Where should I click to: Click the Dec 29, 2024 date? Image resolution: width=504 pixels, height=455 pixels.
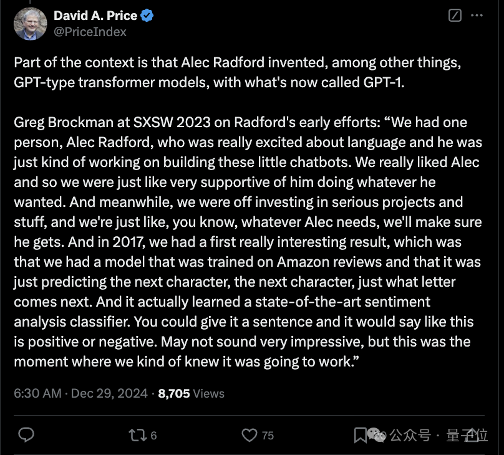pos(109,393)
